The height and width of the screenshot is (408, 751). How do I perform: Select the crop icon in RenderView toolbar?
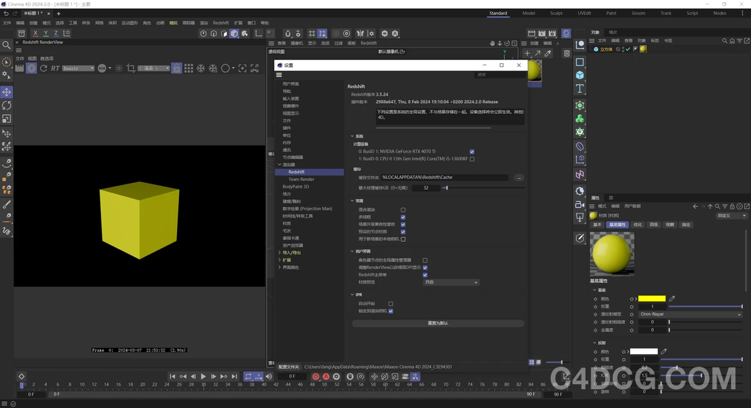131,68
